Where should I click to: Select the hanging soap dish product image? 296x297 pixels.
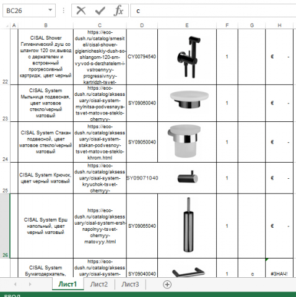point(189,99)
